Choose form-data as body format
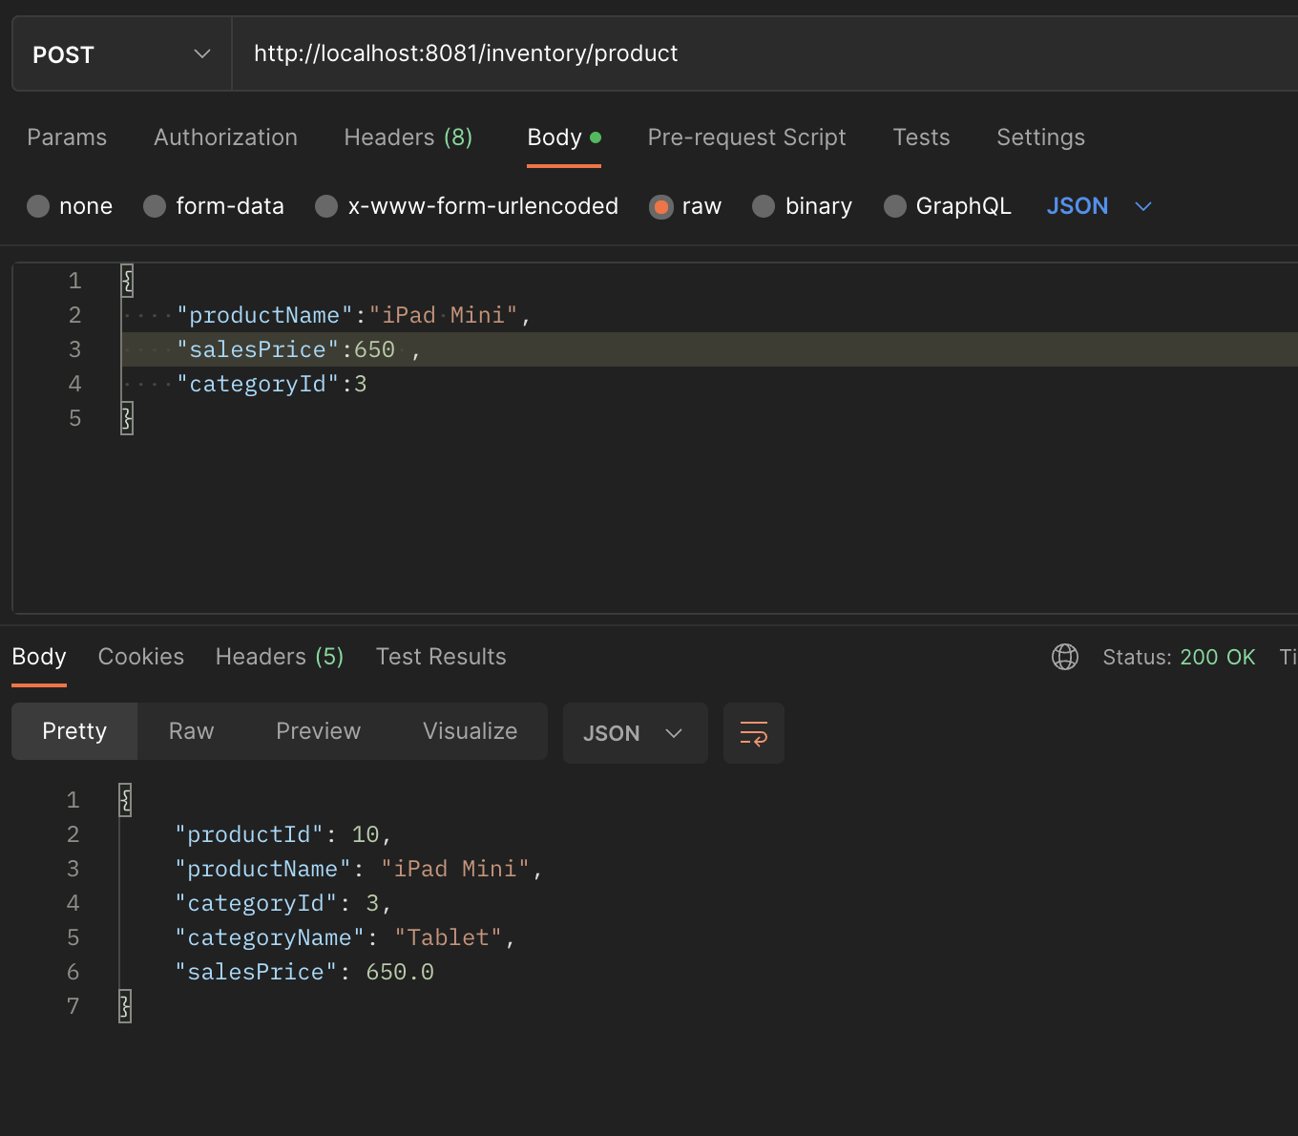Screen dimensions: 1298x1136 [x=154, y=206]
